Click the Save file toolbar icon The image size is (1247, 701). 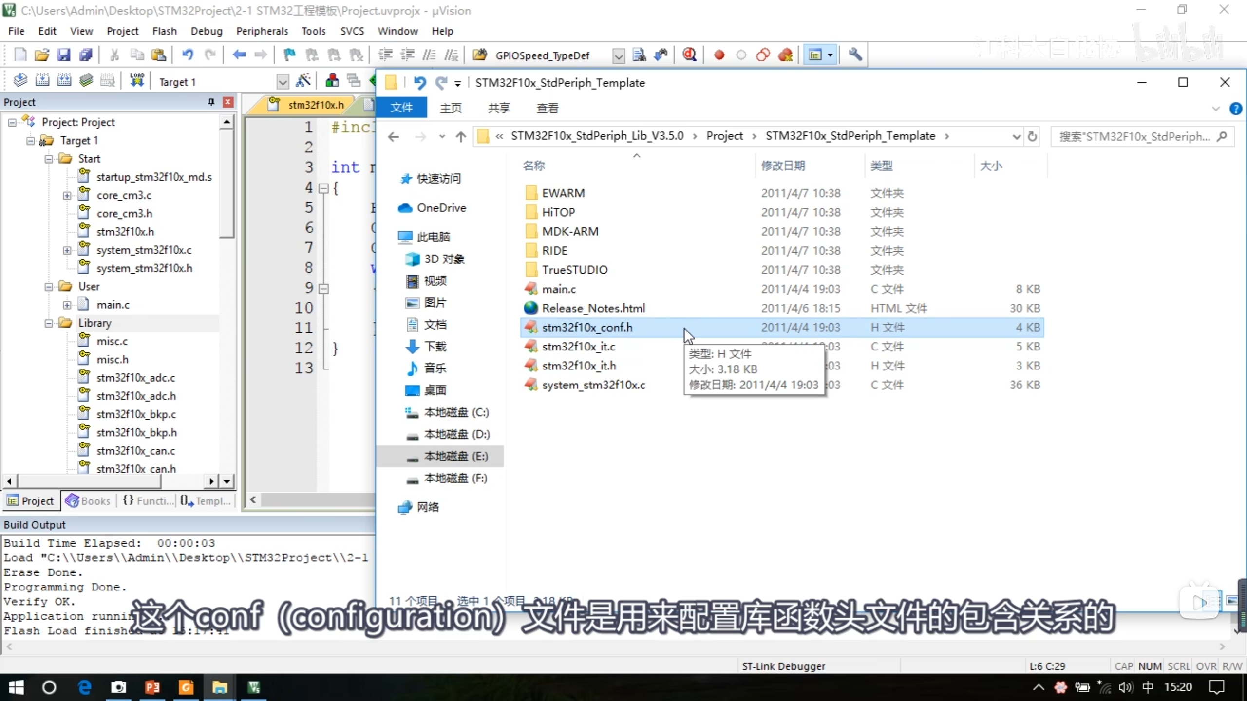(x=64, y=55)
